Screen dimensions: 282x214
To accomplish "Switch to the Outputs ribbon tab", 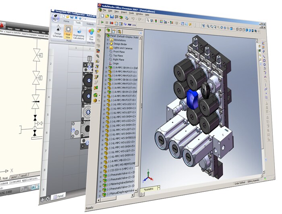I will point(91,23).
